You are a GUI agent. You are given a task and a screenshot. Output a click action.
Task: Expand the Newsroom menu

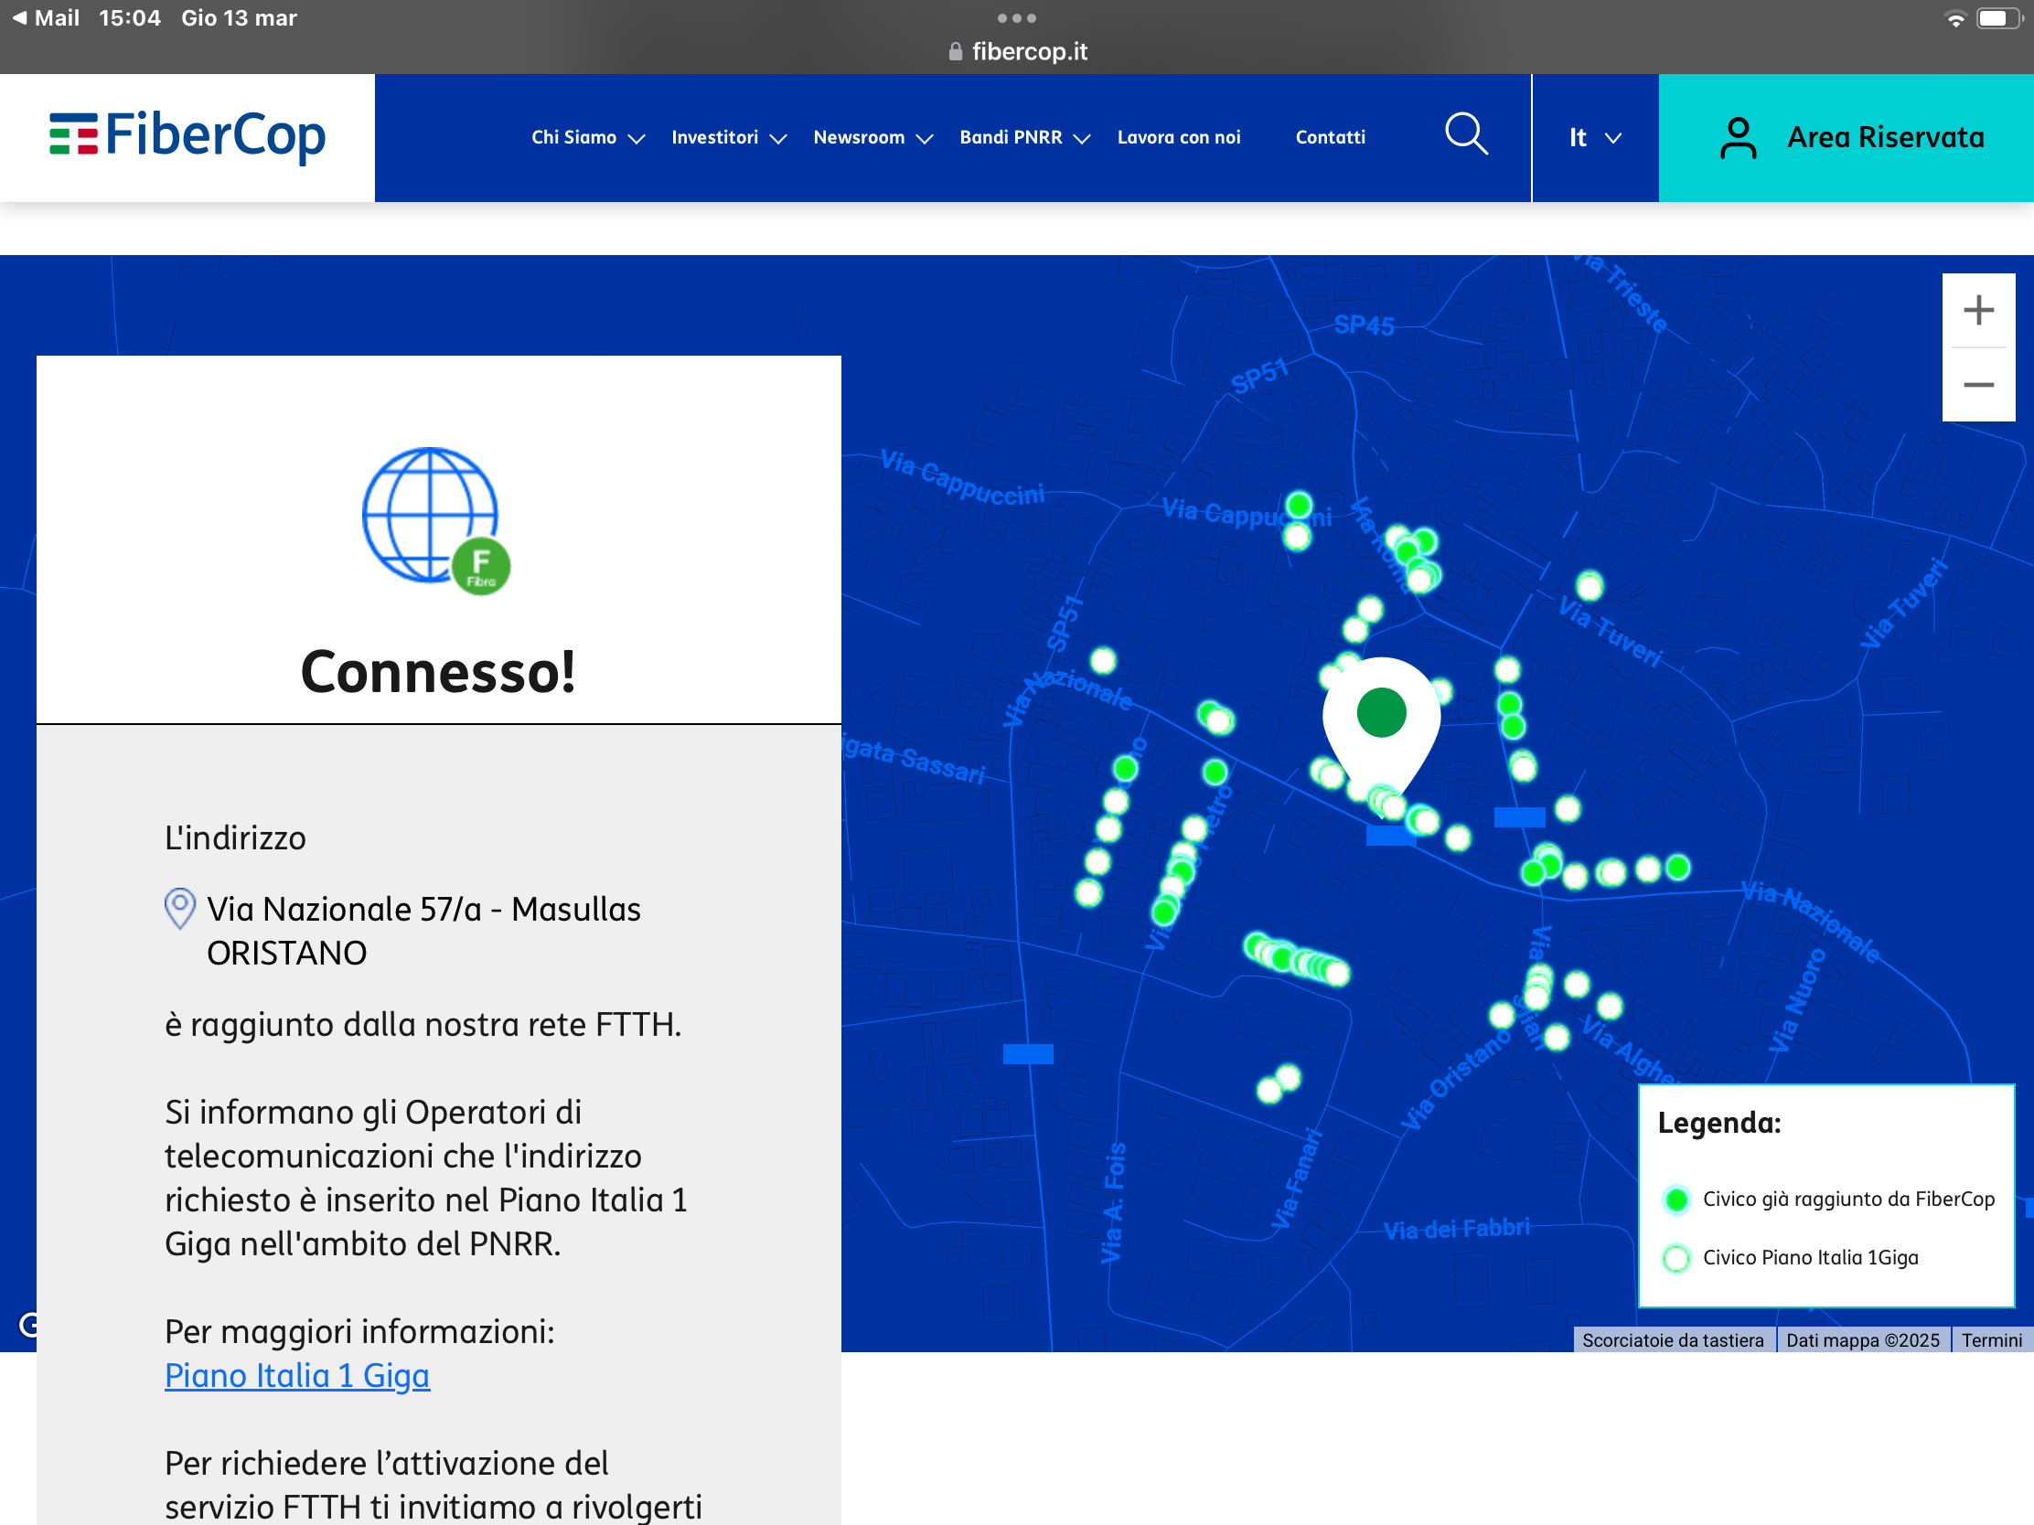(x=873, y=138)
